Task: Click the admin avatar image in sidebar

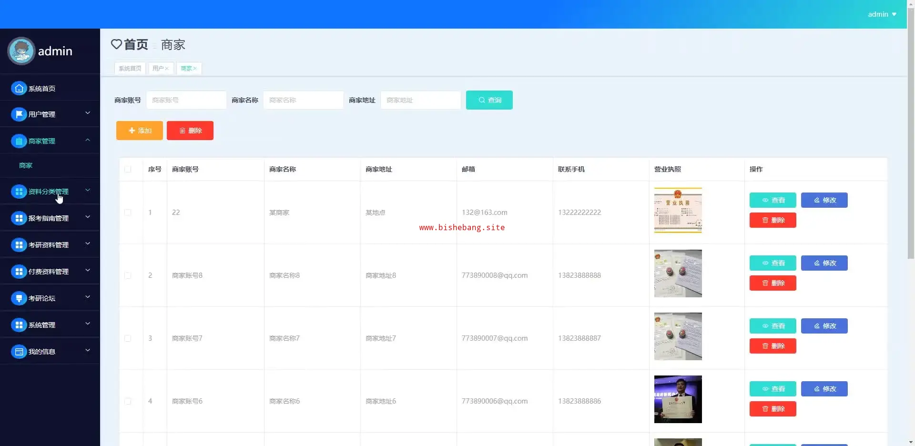Action: coord(21,51)
